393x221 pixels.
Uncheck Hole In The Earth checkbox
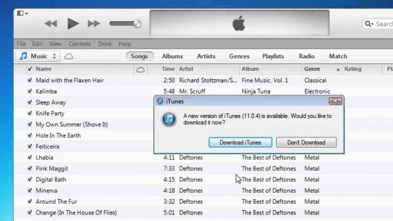[30, 135]
